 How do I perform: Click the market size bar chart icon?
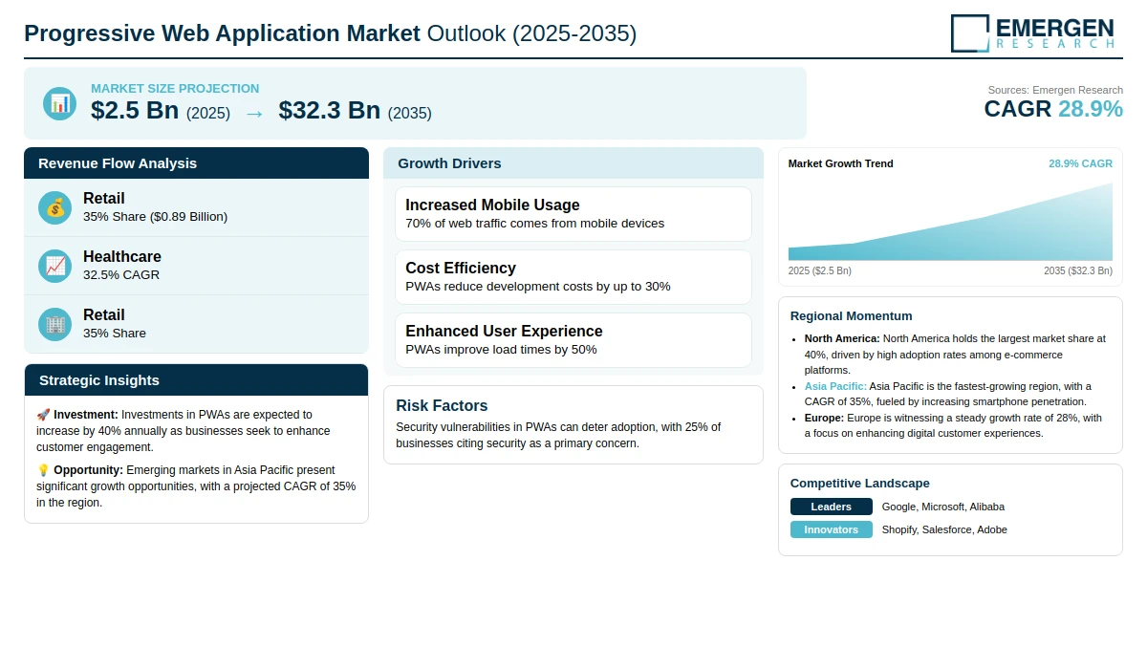[x=60, y=103]
